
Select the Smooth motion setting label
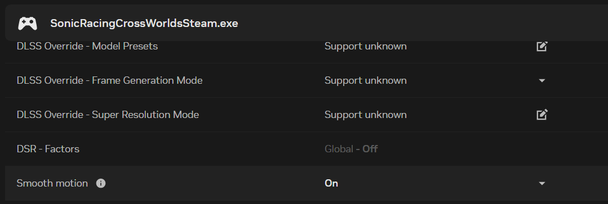[x=52, y=183]
